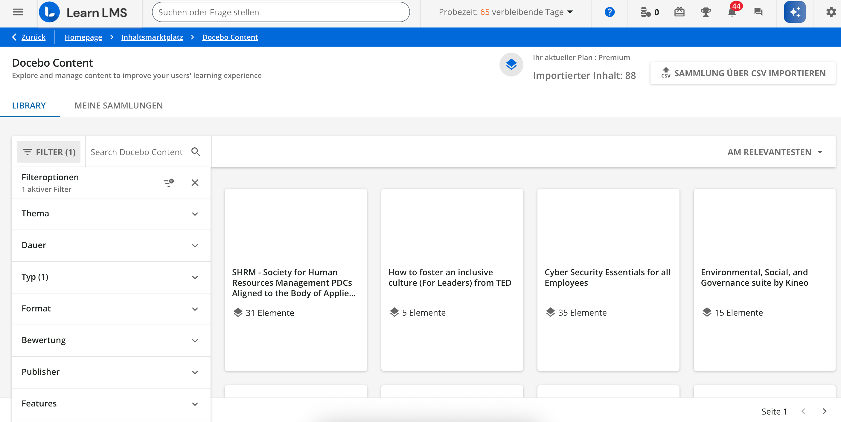Expand the Publisher filter section

pyautogui.click(x=111, y=372)
